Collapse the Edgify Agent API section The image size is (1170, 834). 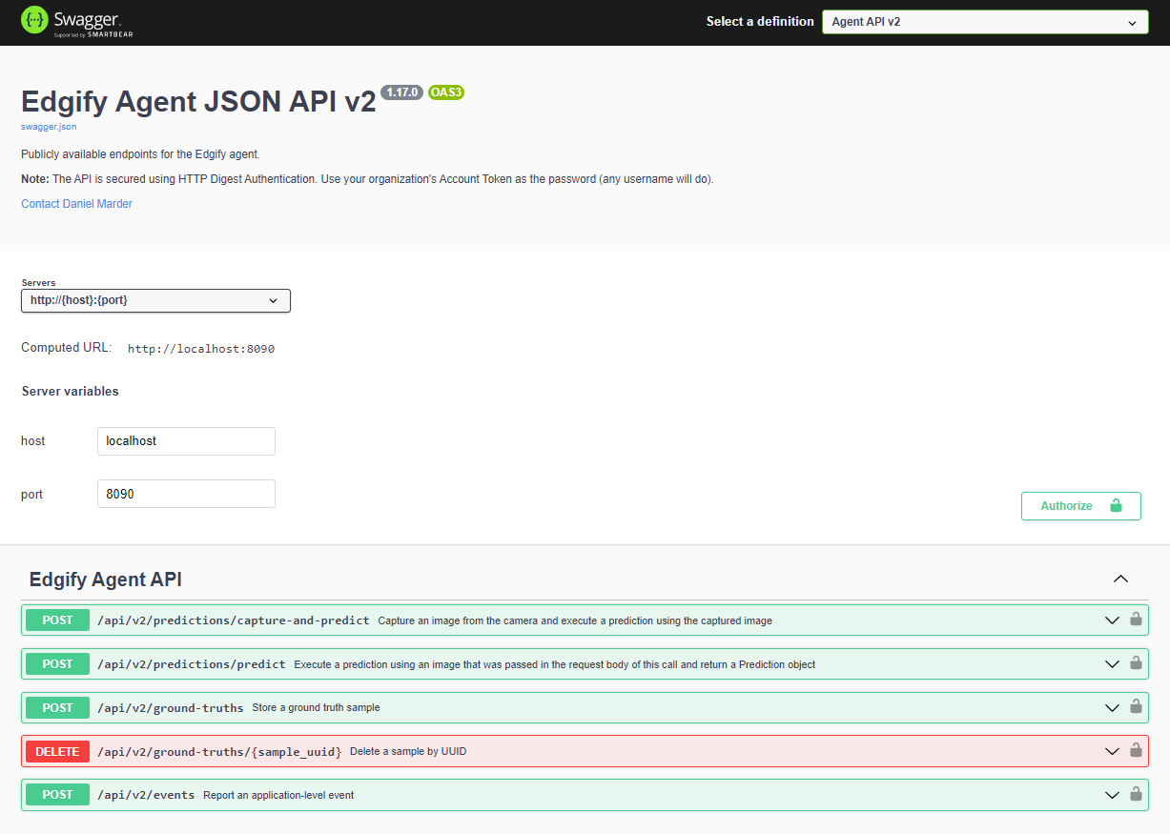pyautogui.click(x=1121, y=579)
